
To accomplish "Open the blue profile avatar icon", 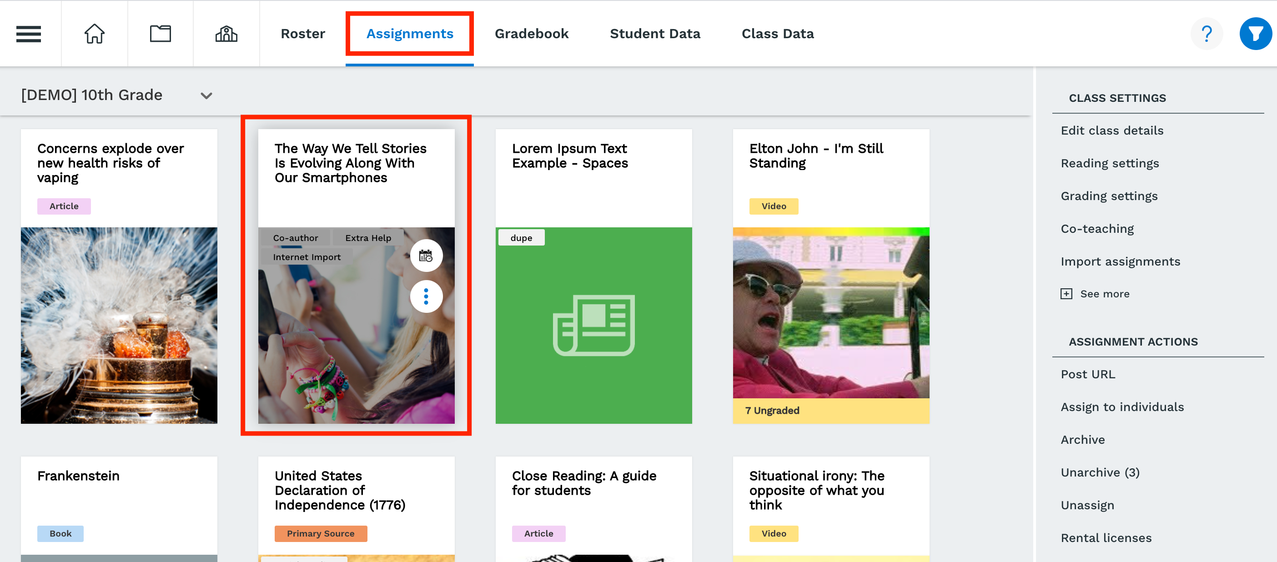I will (x=1255, y=34).
